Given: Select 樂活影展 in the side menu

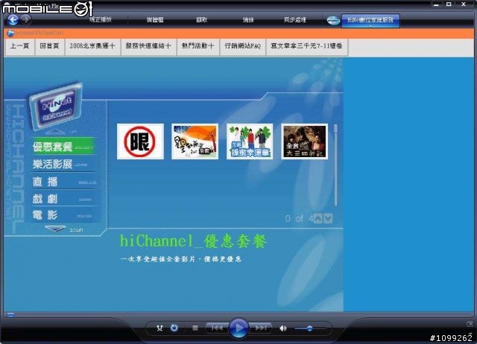Looking at the screenshot, I should 63,164.
